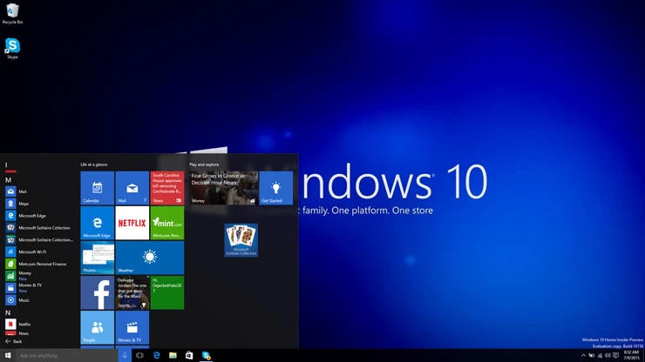Open Maps from the apps list
The height and width of the screenshot is (362, 645).
(x=39, y=204)
